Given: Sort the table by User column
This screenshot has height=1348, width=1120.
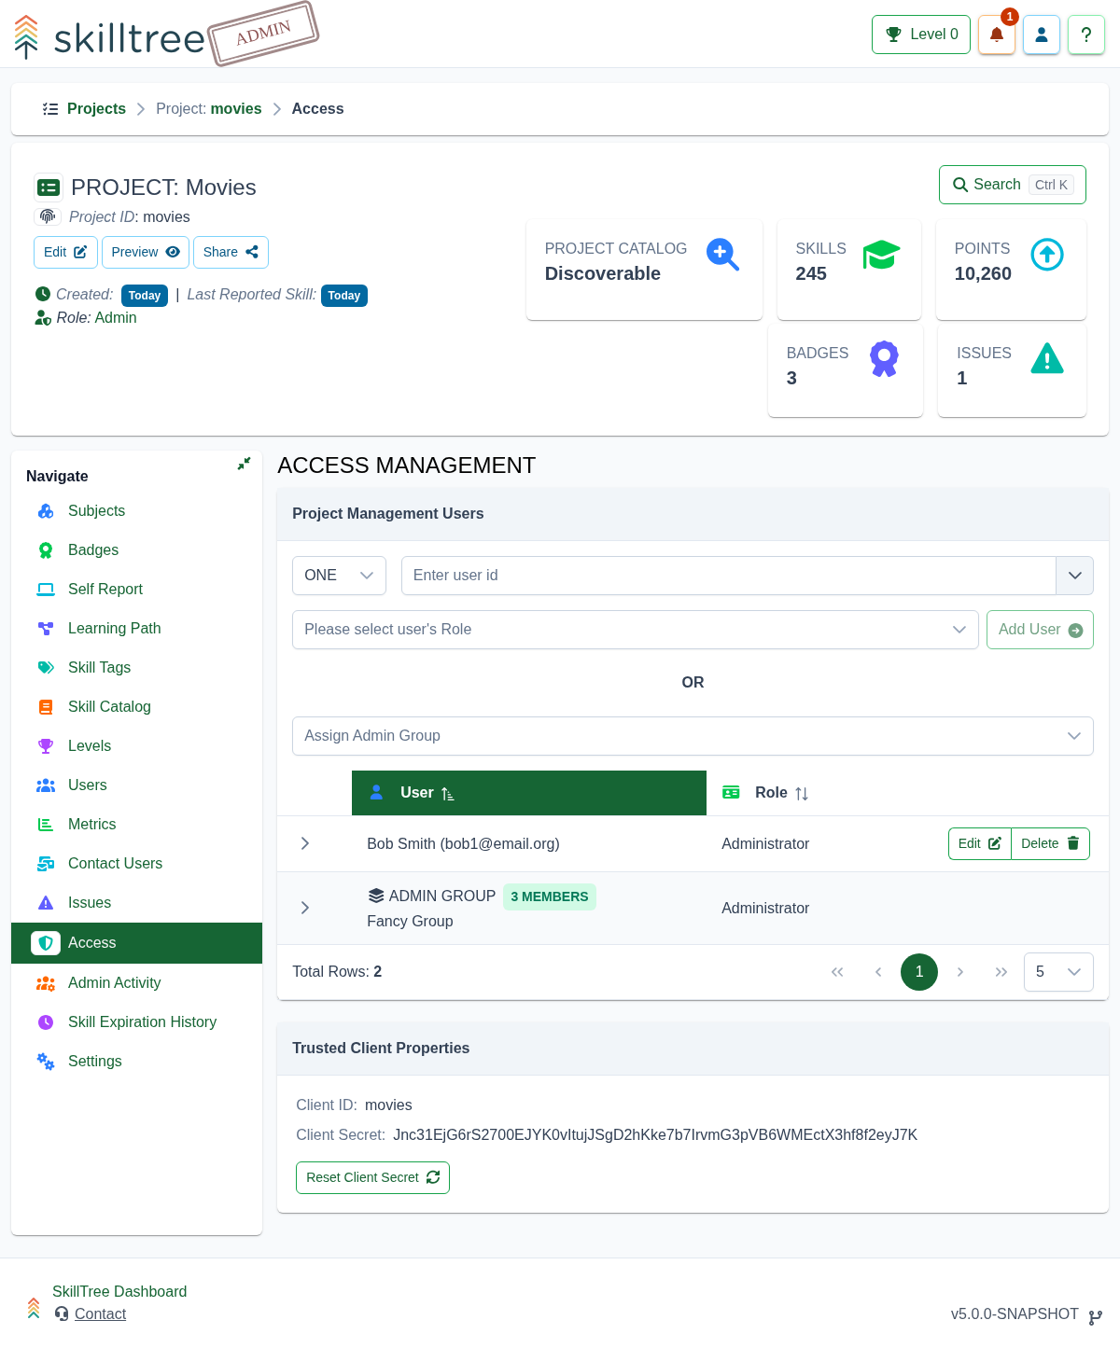Looking at the screenshot, I should pos(528,793).
